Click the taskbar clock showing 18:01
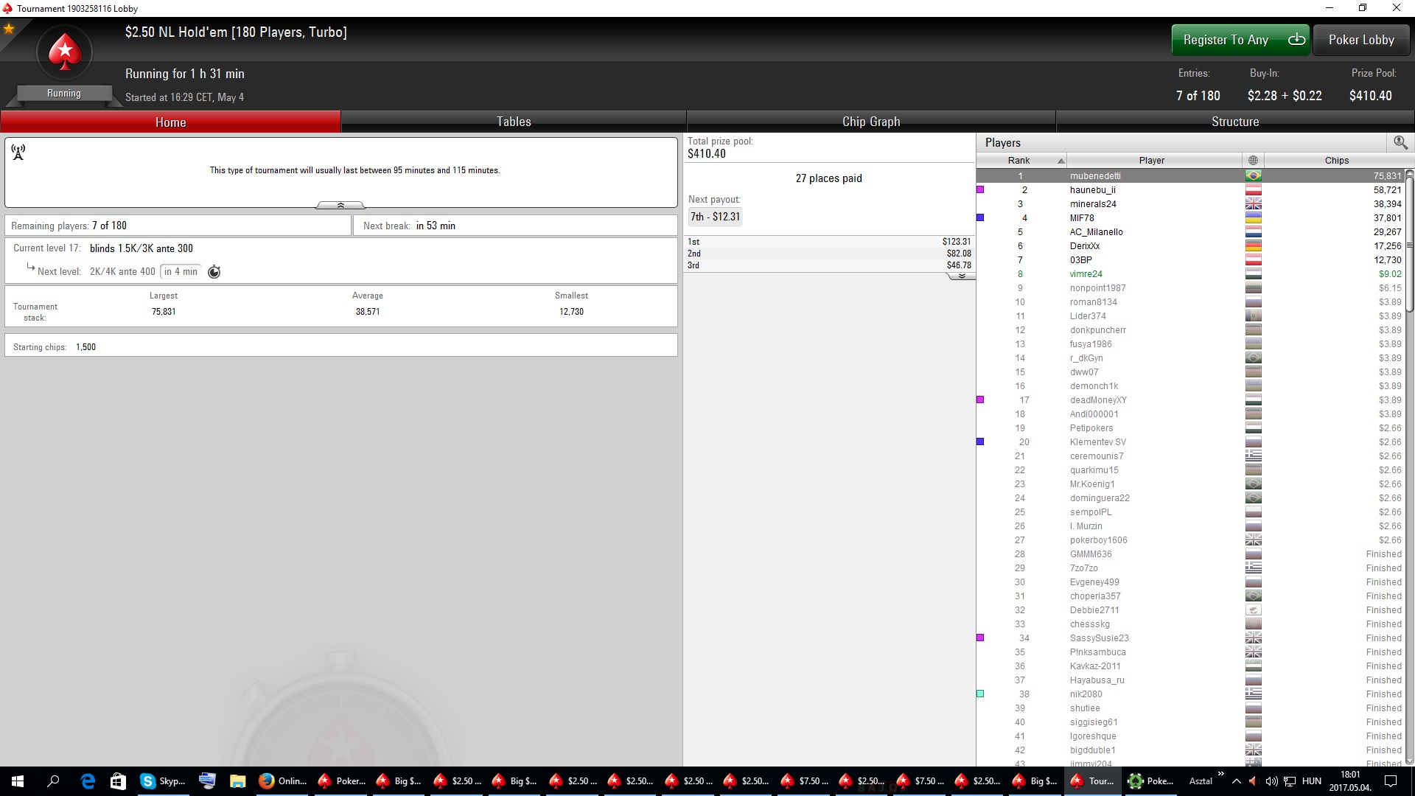 1350,781
